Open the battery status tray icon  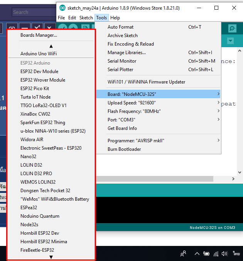[206, 254]
